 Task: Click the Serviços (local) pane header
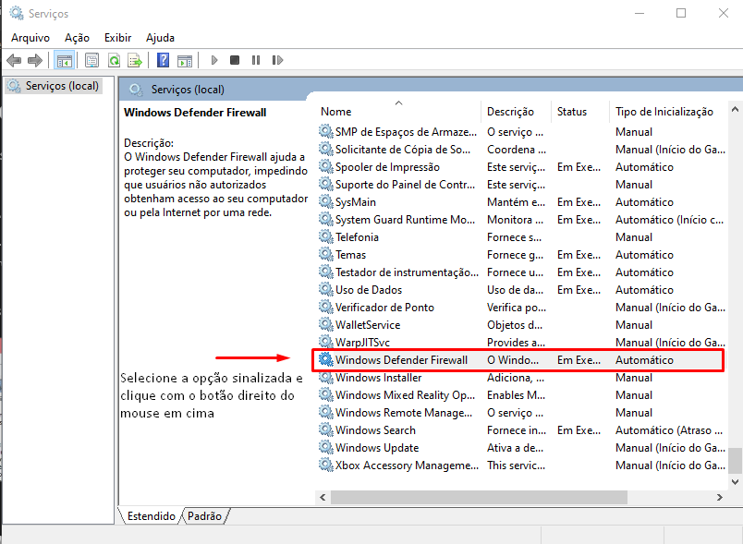tap(188, 90)
